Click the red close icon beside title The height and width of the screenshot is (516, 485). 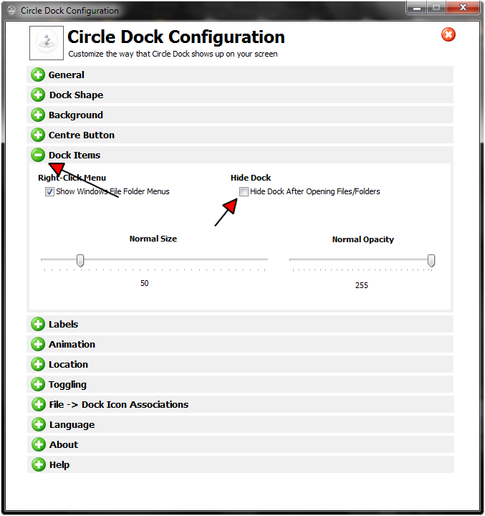point(448,34)
